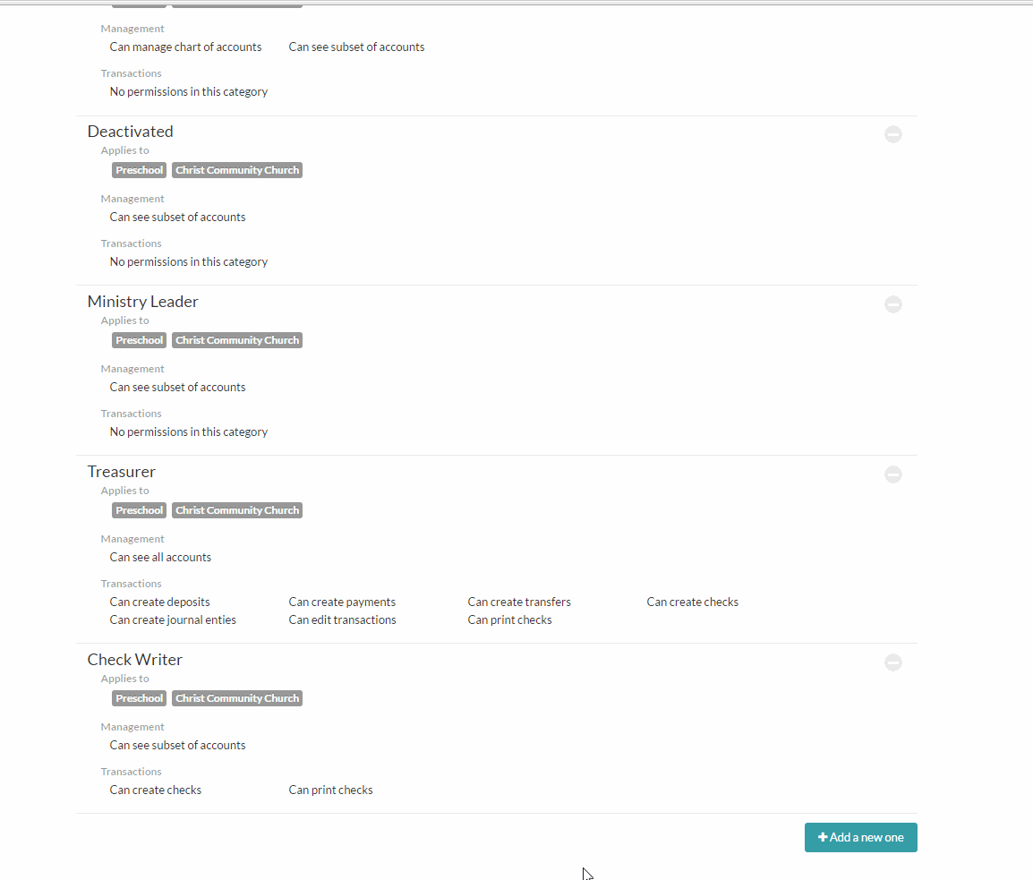Select the Preschool tag under Deactivated
Viewport: 1033px width, 880px height.
pos(139,170)
